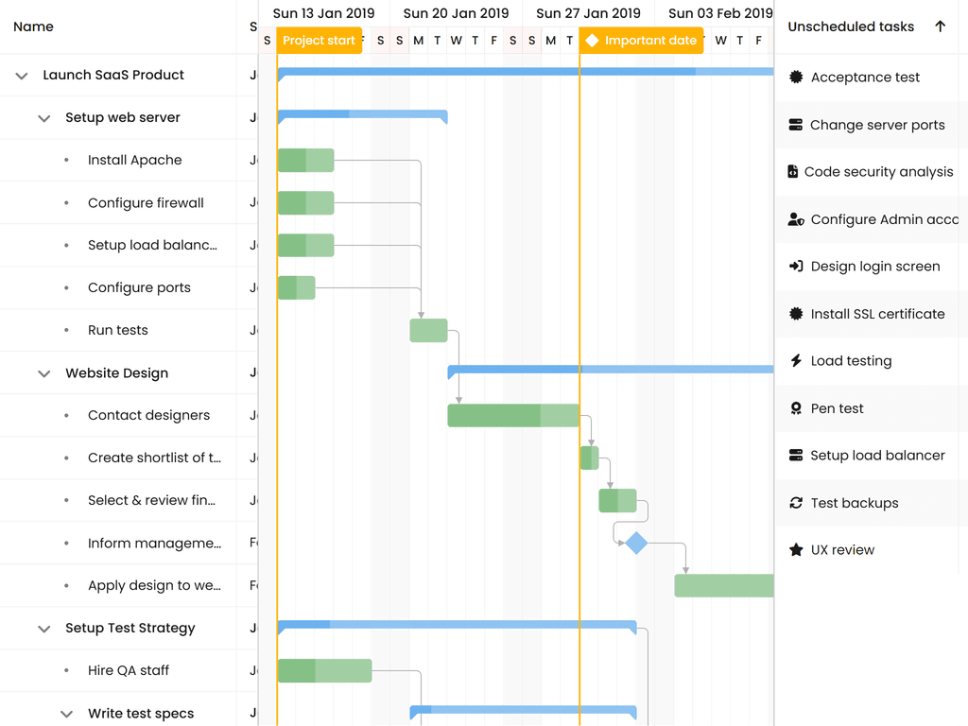Click the Project start timeline marker
This screenshot has height=726, width=968.
point(319,41)
